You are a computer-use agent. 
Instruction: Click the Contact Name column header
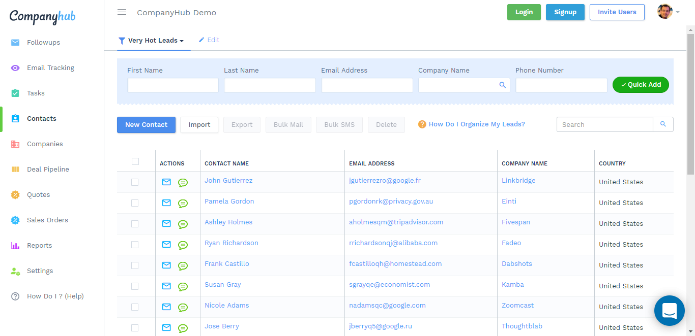coord(226,163)
